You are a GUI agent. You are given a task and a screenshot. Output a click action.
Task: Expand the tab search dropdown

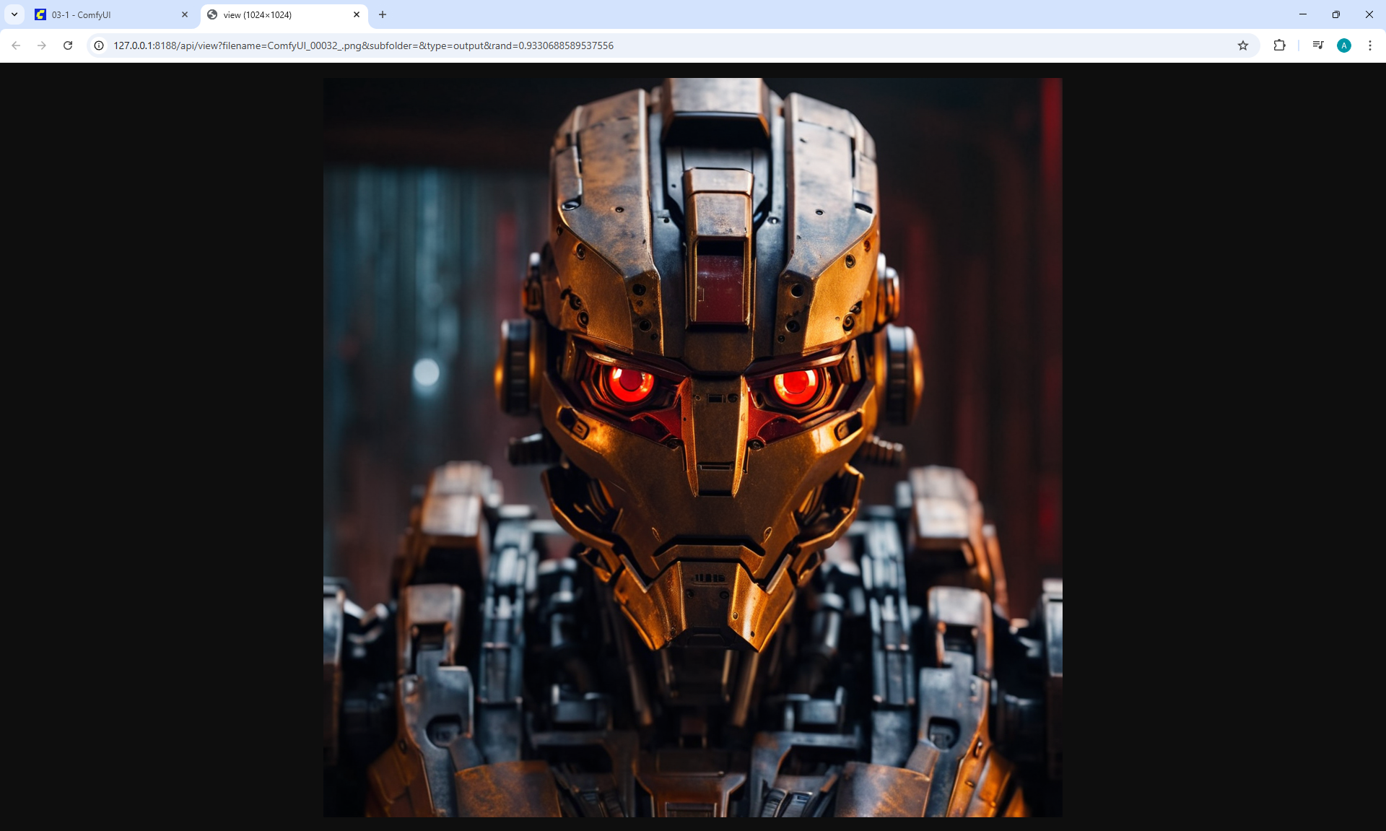click(x=14, y=14)
